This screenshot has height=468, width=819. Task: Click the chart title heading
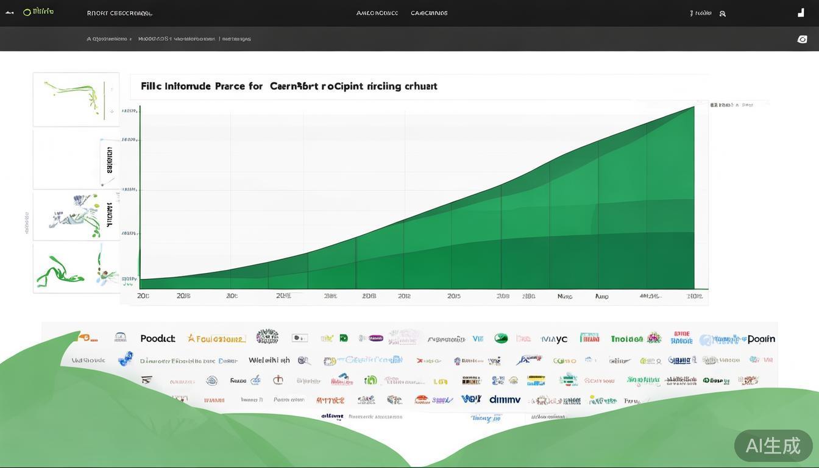click(x=289, y=87)
